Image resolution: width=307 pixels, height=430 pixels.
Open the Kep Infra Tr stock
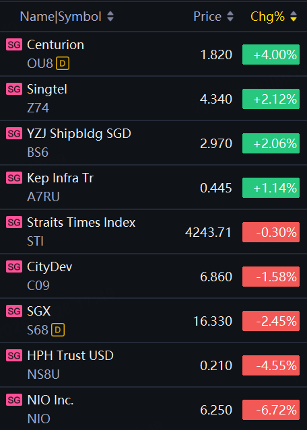[x=153, y=187]
